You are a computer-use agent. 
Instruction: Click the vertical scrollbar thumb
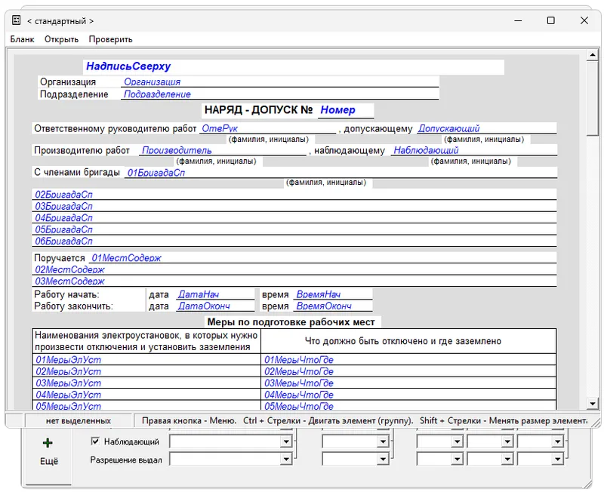(x=592, y=98)
